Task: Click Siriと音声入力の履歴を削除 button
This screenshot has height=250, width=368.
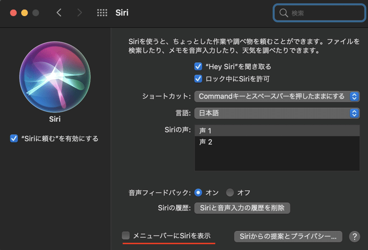Action: [242, 208]
